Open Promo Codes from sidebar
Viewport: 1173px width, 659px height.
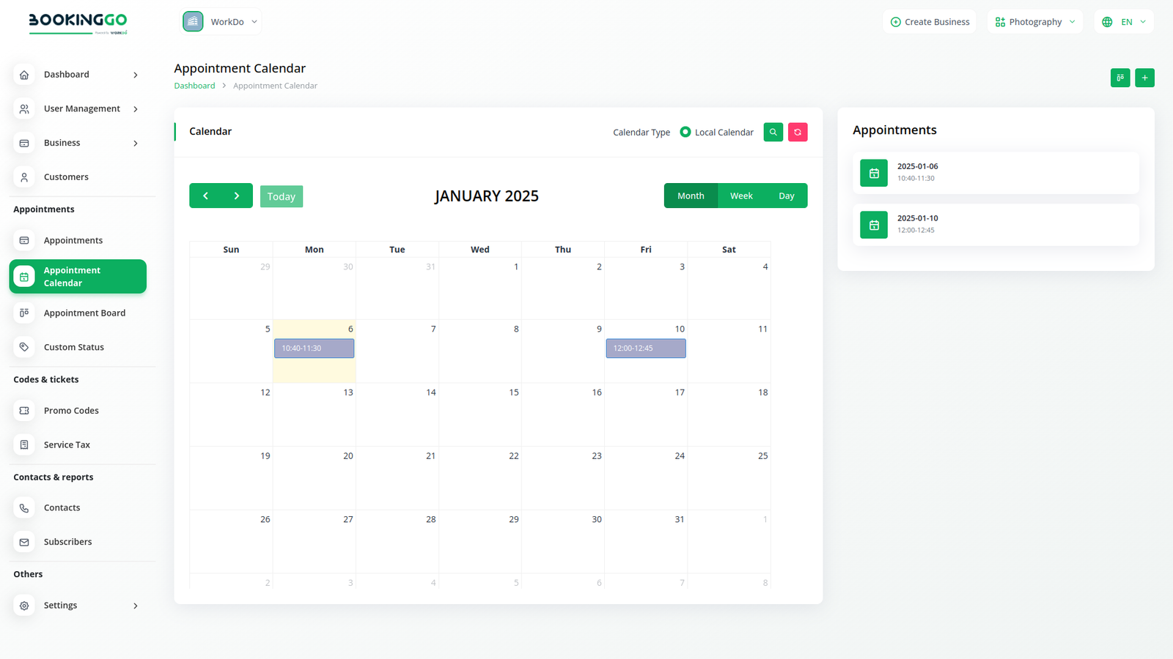(x=71, y=411)
